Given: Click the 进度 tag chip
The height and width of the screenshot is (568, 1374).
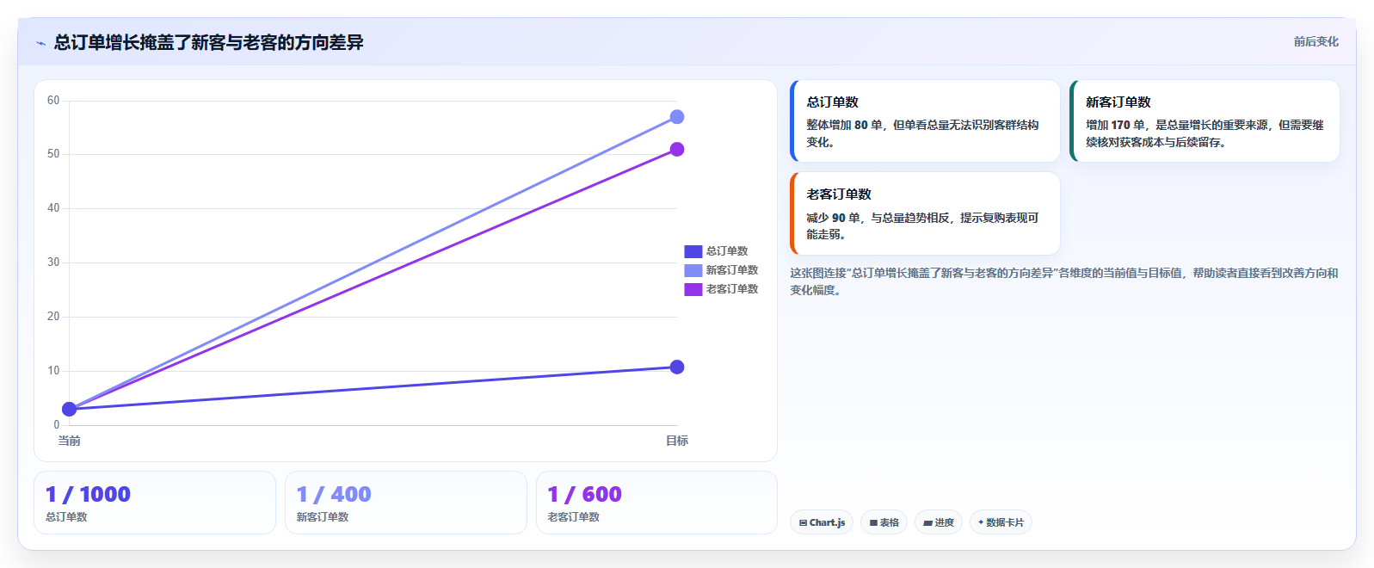Looking at the screenshot, I should pos(939,522).
